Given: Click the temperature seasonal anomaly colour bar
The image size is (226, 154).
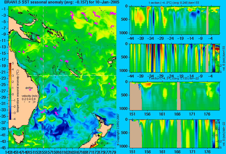Looking at the screenshot, I should click(x=10, y=91).
